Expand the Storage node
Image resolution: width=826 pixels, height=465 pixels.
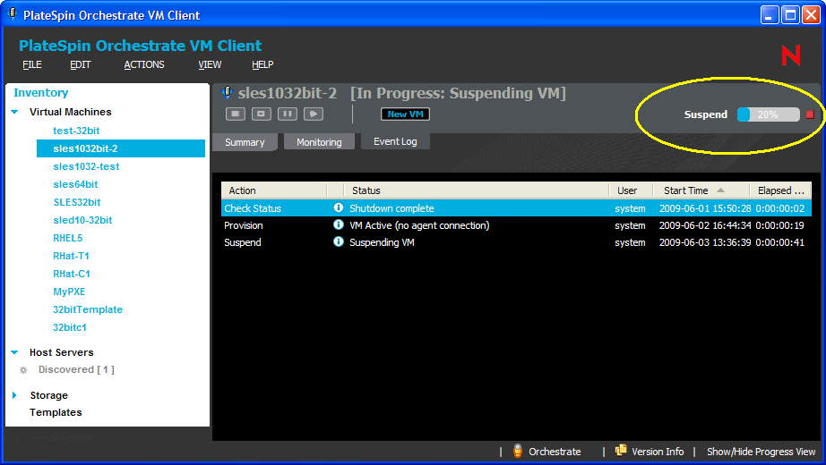tap(14, 395)
